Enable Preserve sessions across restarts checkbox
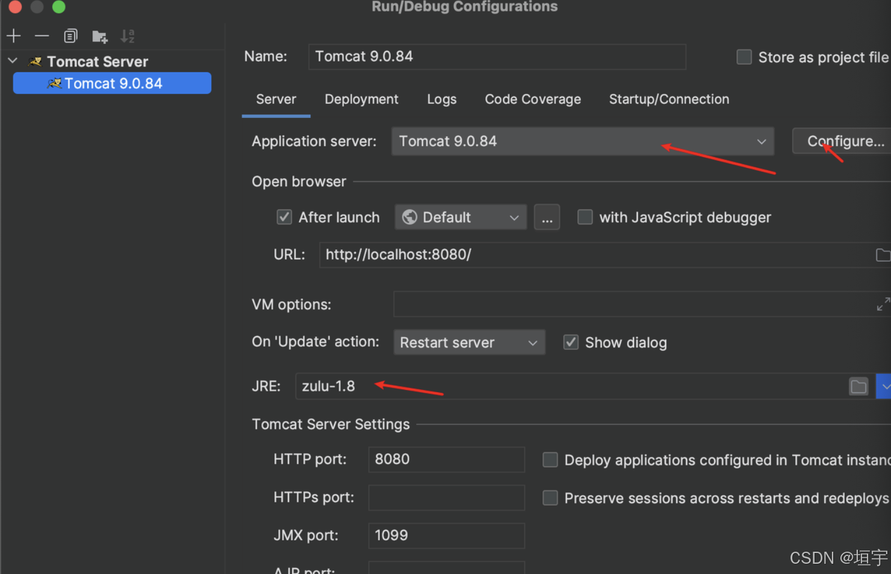Image resolution: width=891 pixels, height=574 pixels. tap(550, 498)
